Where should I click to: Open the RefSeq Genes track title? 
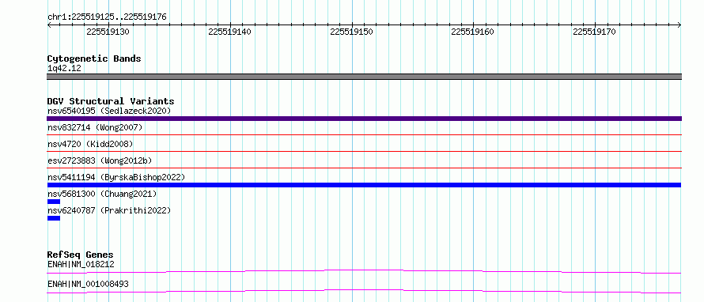pos(81,255)
